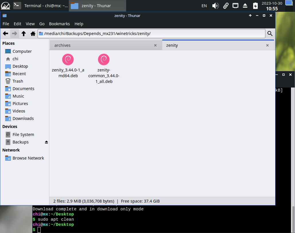
Task: Close the archives tab
Action: (x=155, y=45)
